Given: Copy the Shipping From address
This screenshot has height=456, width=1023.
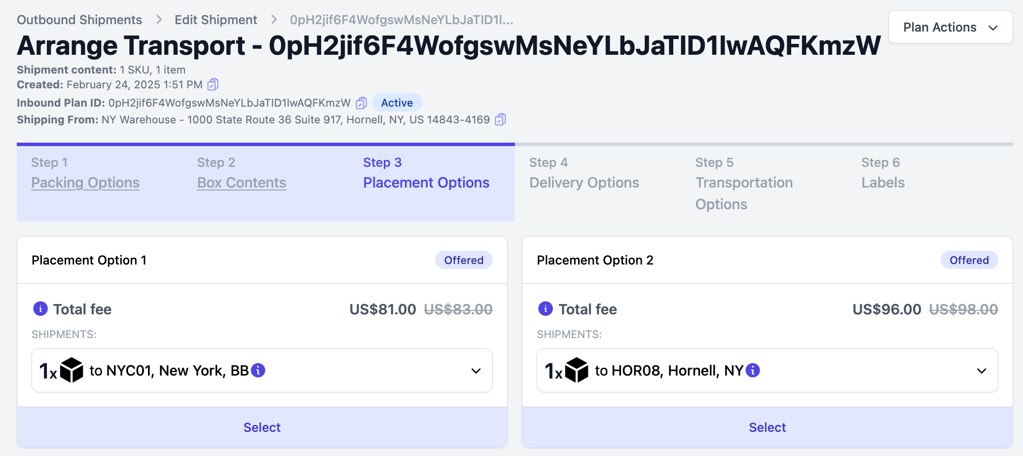Looking at the screenshot, I should [x=501, y=119].
